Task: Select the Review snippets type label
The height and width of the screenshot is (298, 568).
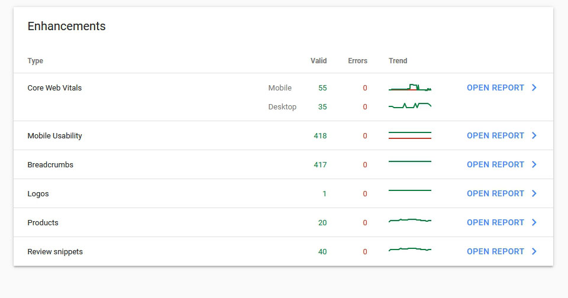Action: point(55,252)
